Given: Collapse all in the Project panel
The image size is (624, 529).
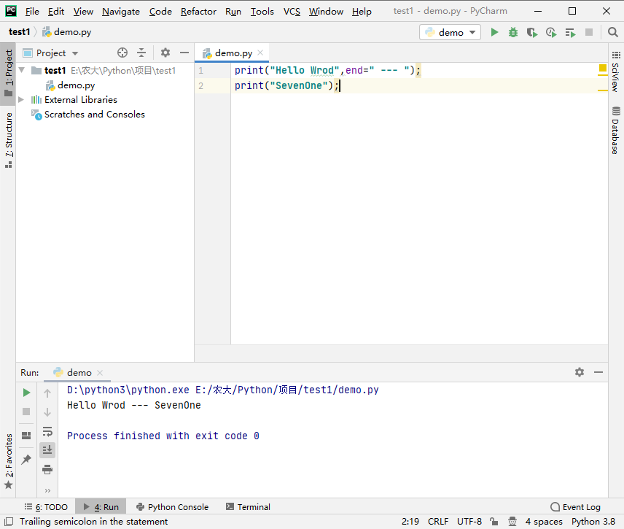Looking at the screenshot, I should coord(141,53).
